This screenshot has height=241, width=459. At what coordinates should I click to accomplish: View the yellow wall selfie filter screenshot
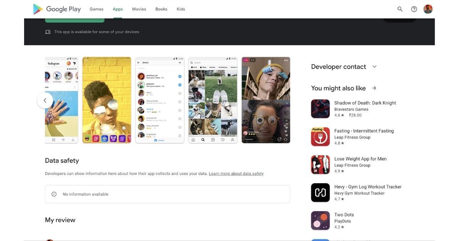(x=107, y=100)
